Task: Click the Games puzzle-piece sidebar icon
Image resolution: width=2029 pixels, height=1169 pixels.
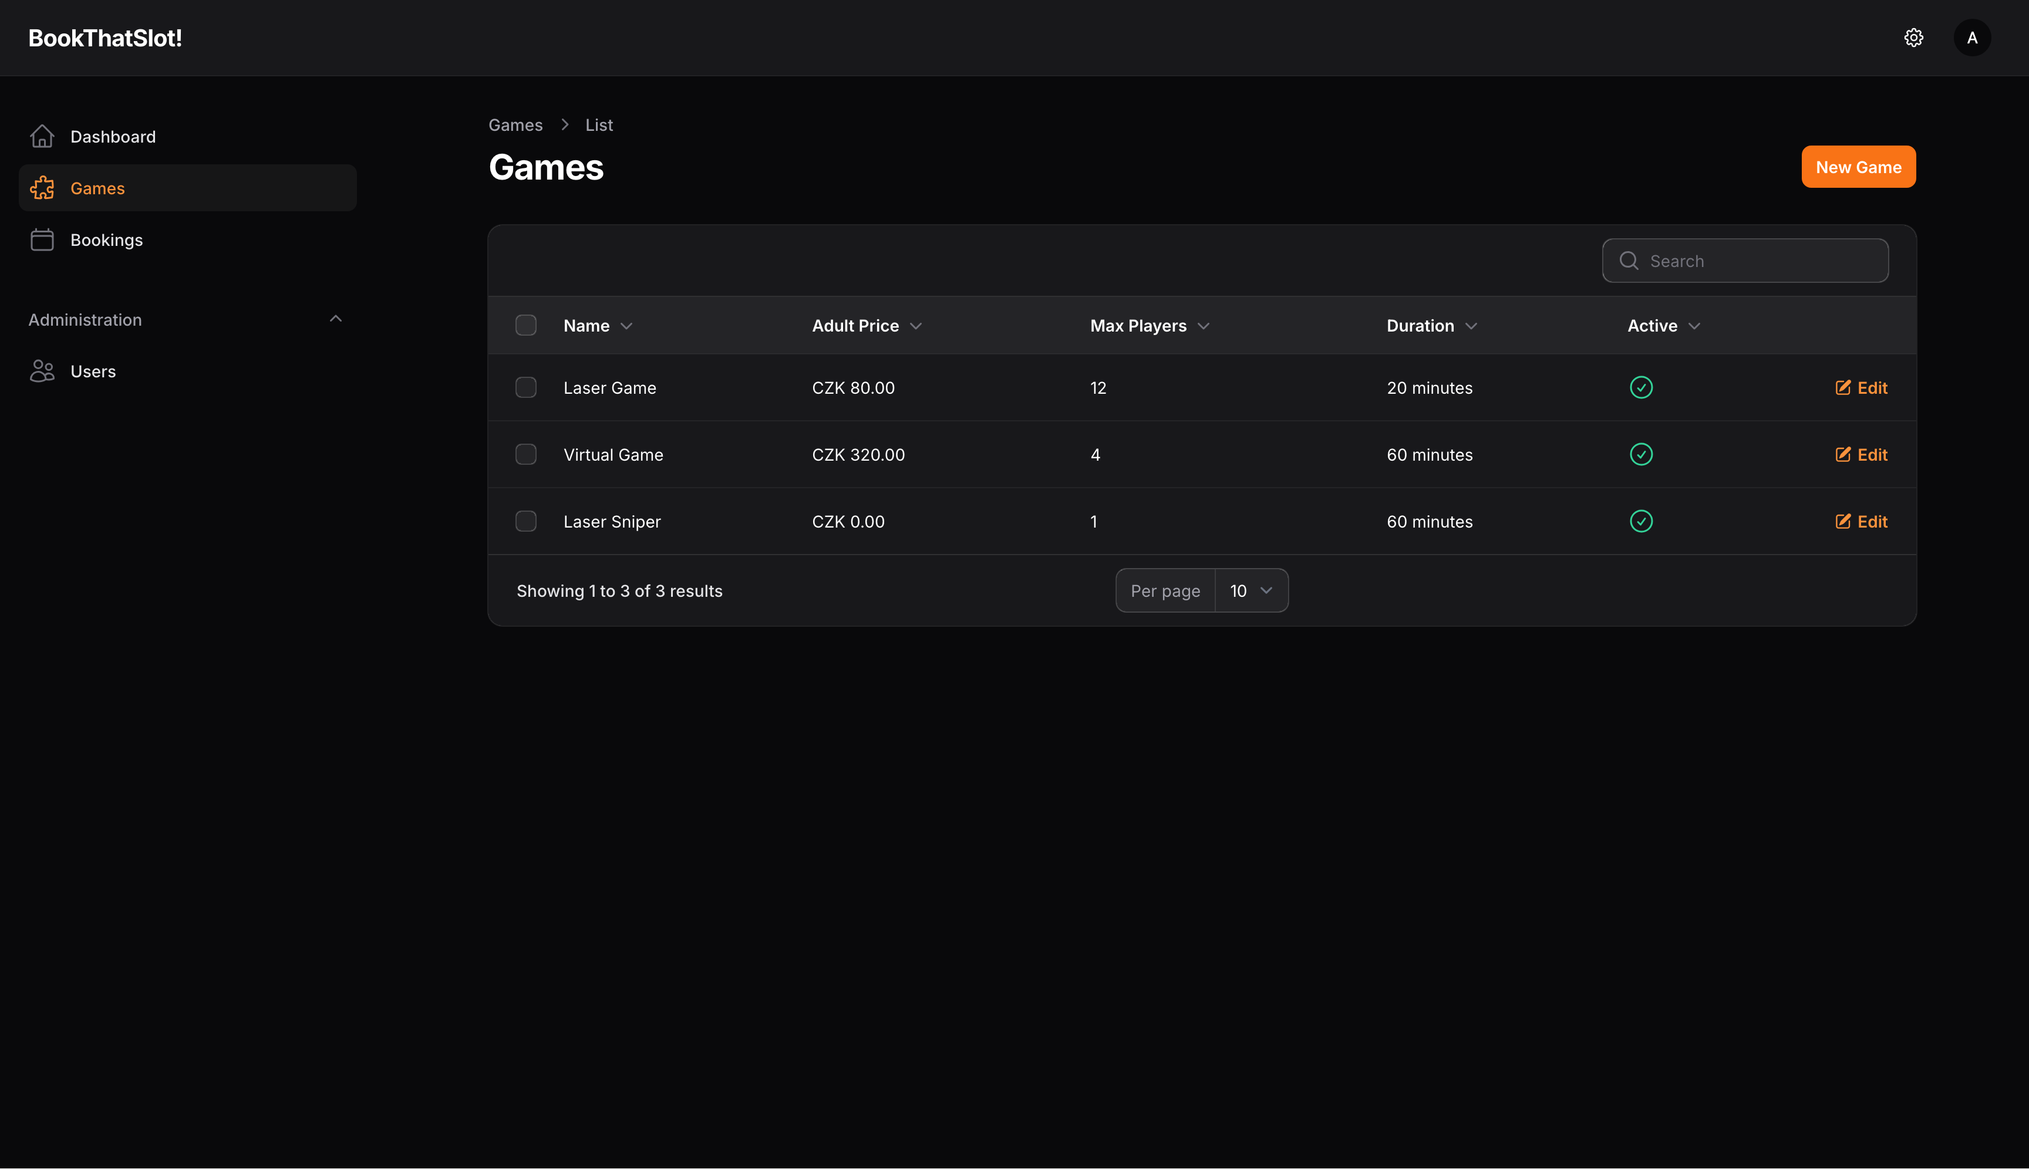Action: tap(42, 188)
